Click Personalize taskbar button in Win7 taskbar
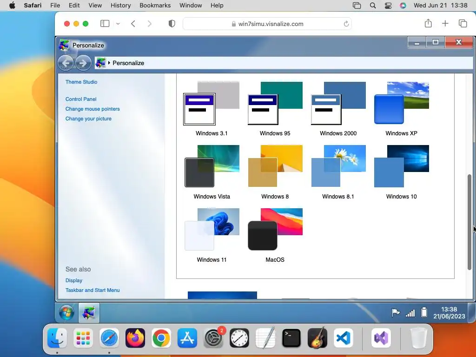The height and width of the screenshot is (357, 476). (89, 312)
